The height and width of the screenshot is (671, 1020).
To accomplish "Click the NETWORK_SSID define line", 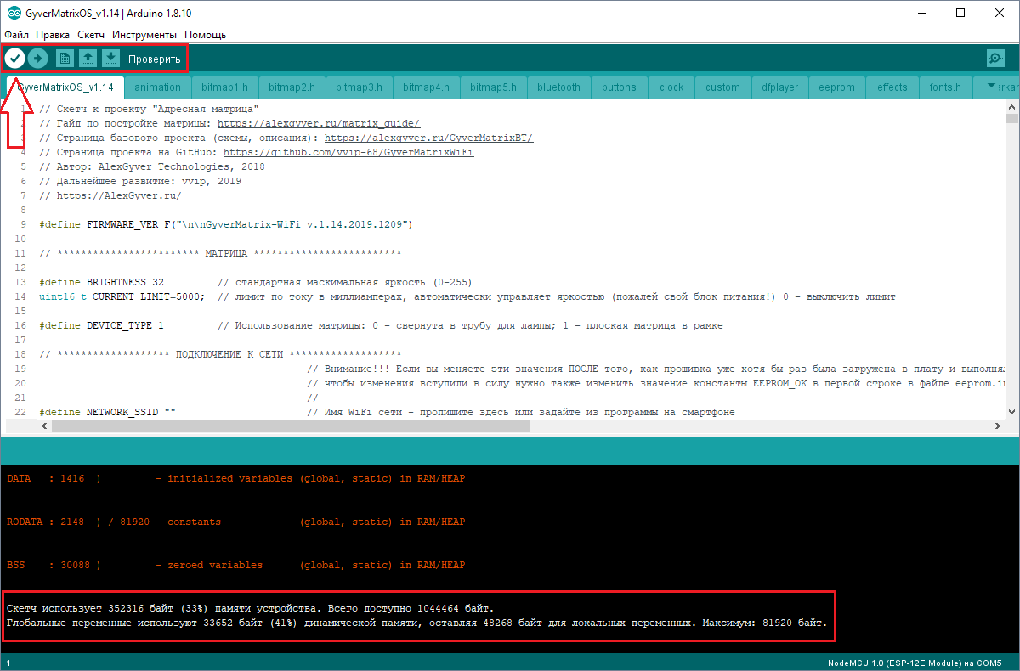I will 387,412.
